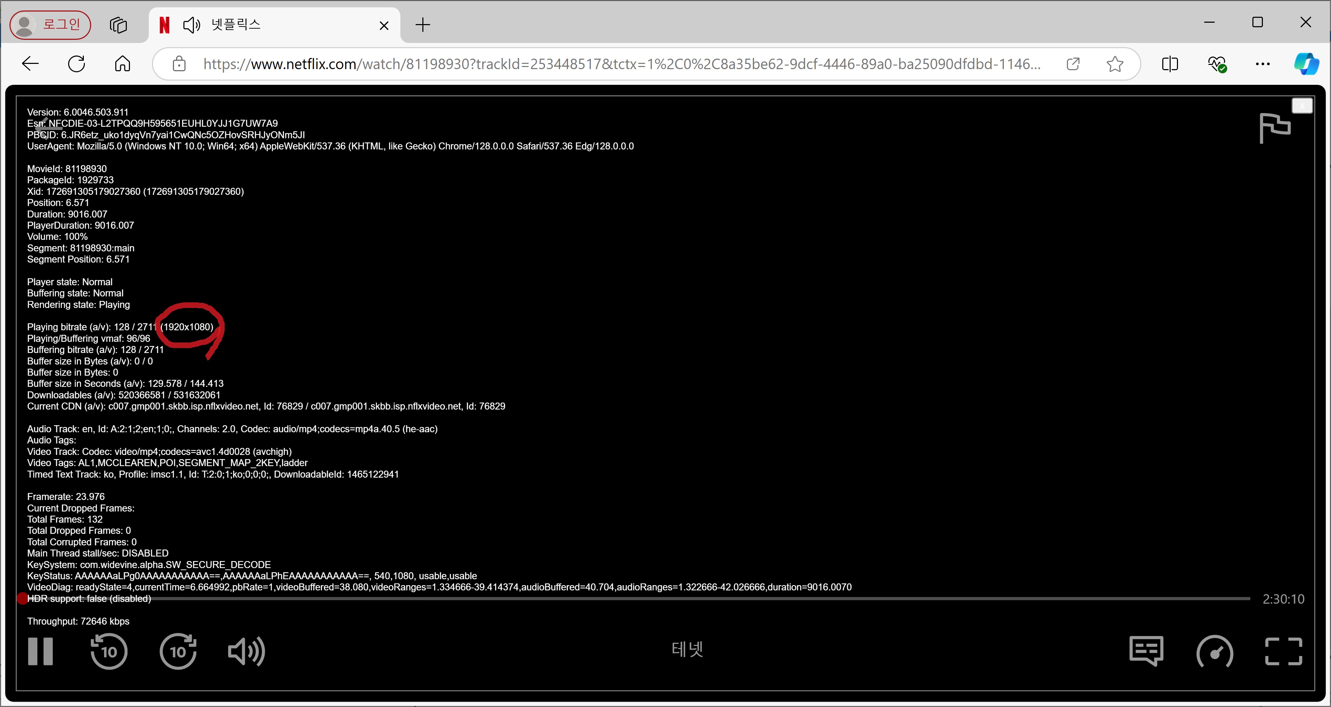This screenshot has height=707, width=1331.
Task: Report a playback problem via flag icon
Action: point(1275,127)
